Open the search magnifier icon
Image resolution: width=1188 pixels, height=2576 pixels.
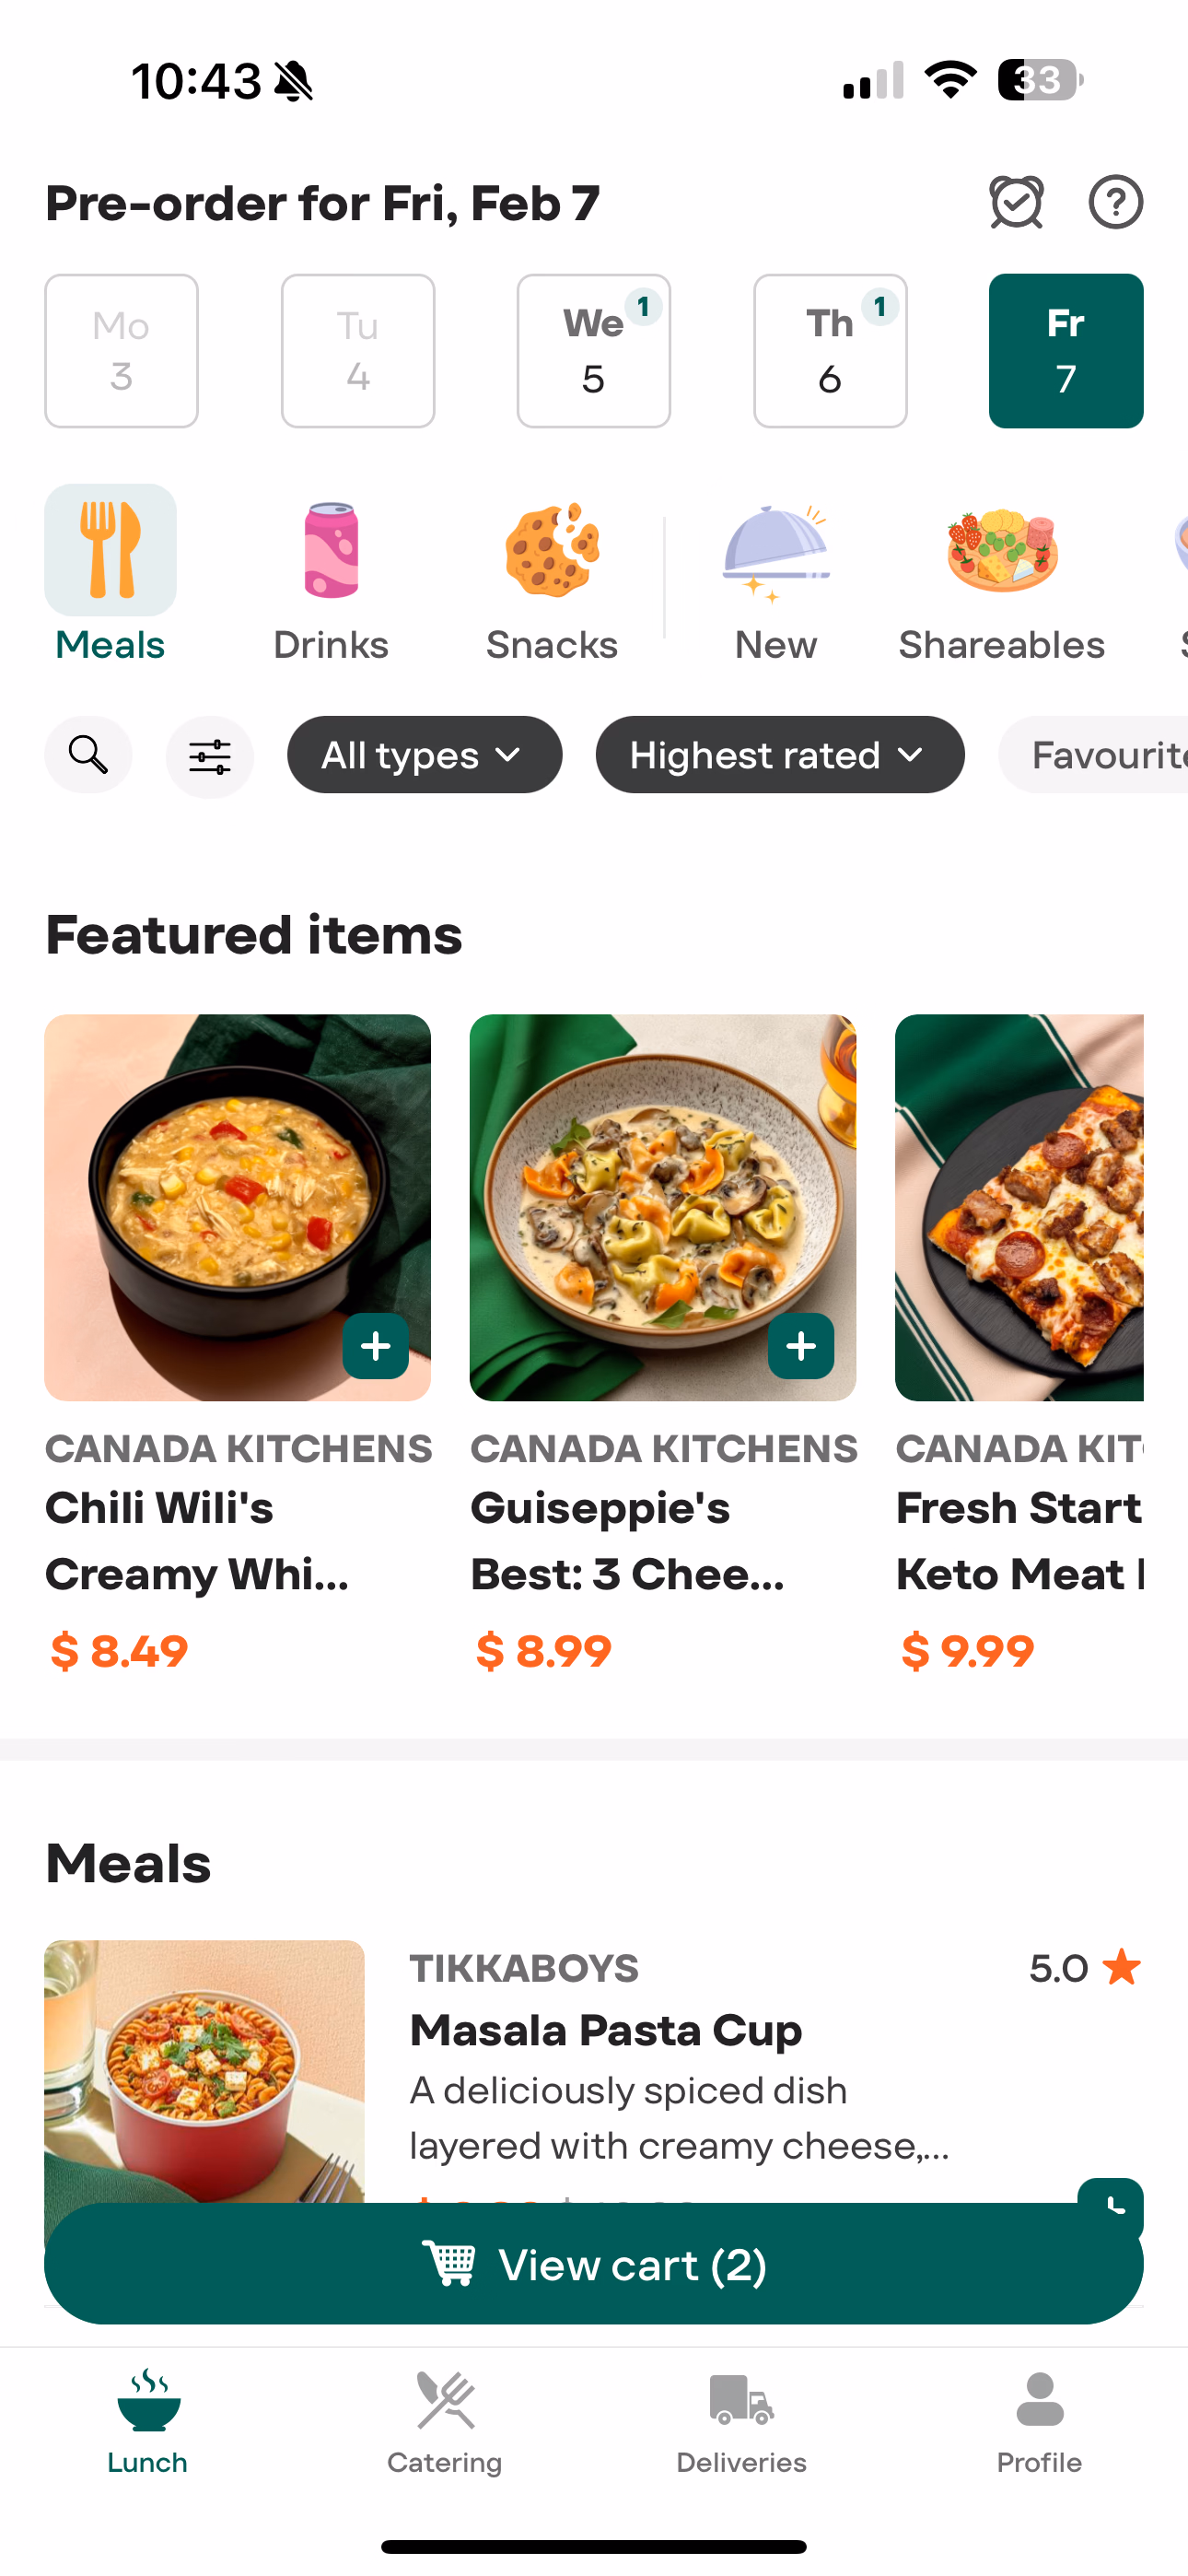coord(88,755)
